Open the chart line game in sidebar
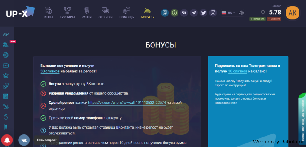Viewport: 306px width, 147px height. click(x=6, y=35)
